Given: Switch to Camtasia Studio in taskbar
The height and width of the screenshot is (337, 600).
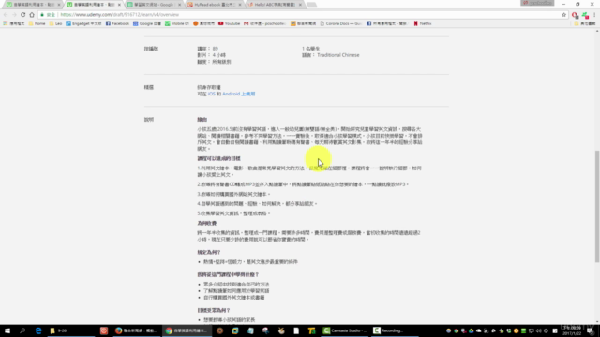Looking at the screenshot, I should coord(345,330).
